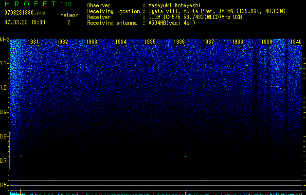Click the meteor count value 2
Image resolution: width=306 pixels, height=195 pixels.
pos(69,22)
